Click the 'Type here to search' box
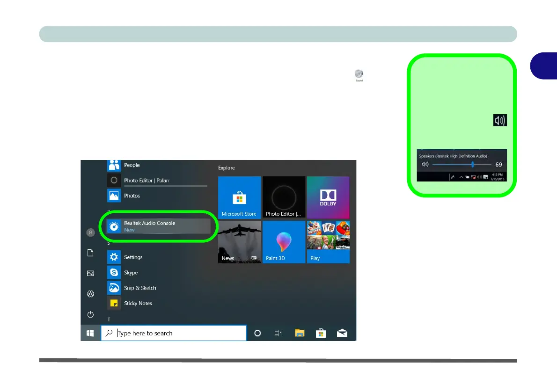 click(x=174, y=333)
